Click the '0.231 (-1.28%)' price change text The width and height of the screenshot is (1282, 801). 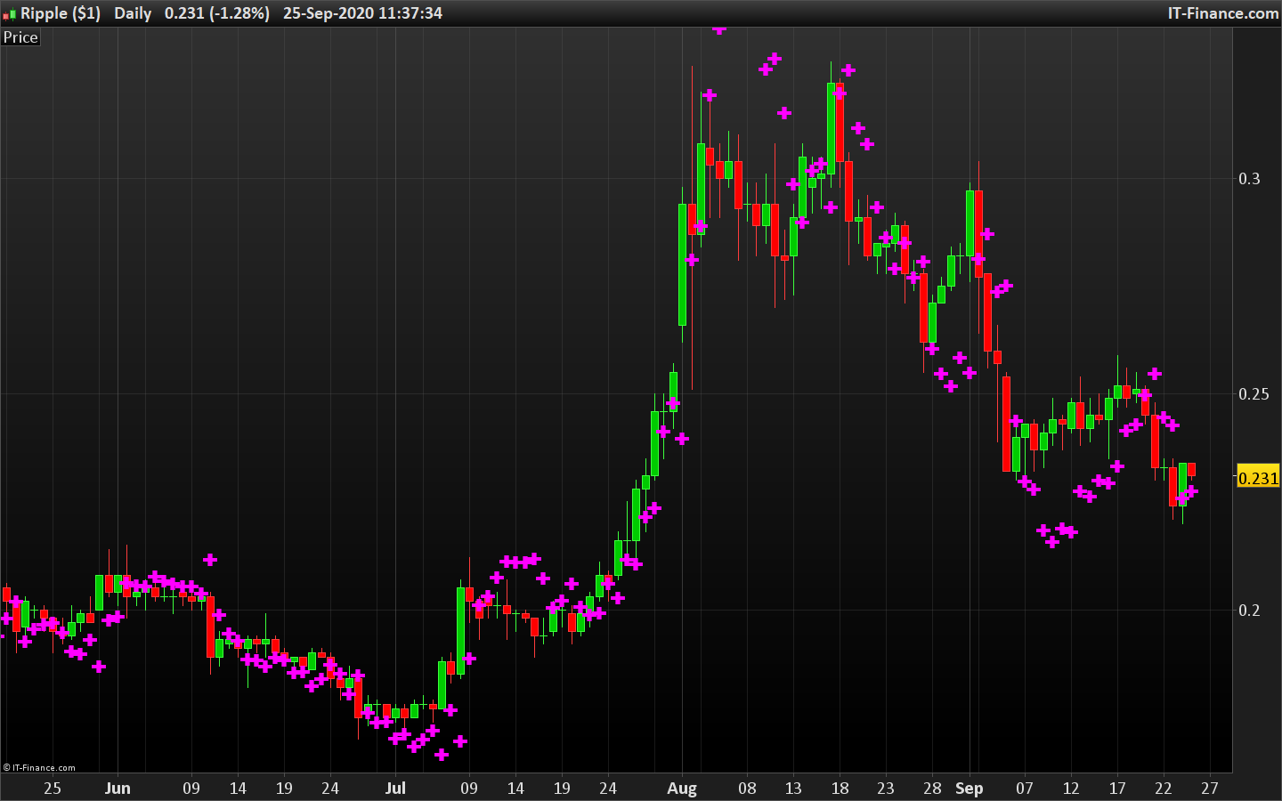(x=217, y=13)
